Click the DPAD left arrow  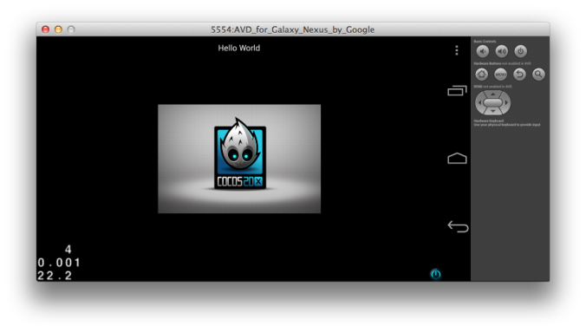coord(479,102)
